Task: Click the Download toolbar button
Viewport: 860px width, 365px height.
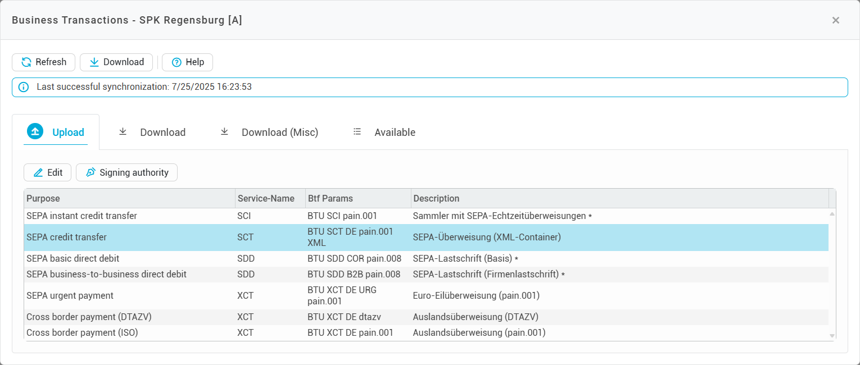Action: [x=116, y=62]
